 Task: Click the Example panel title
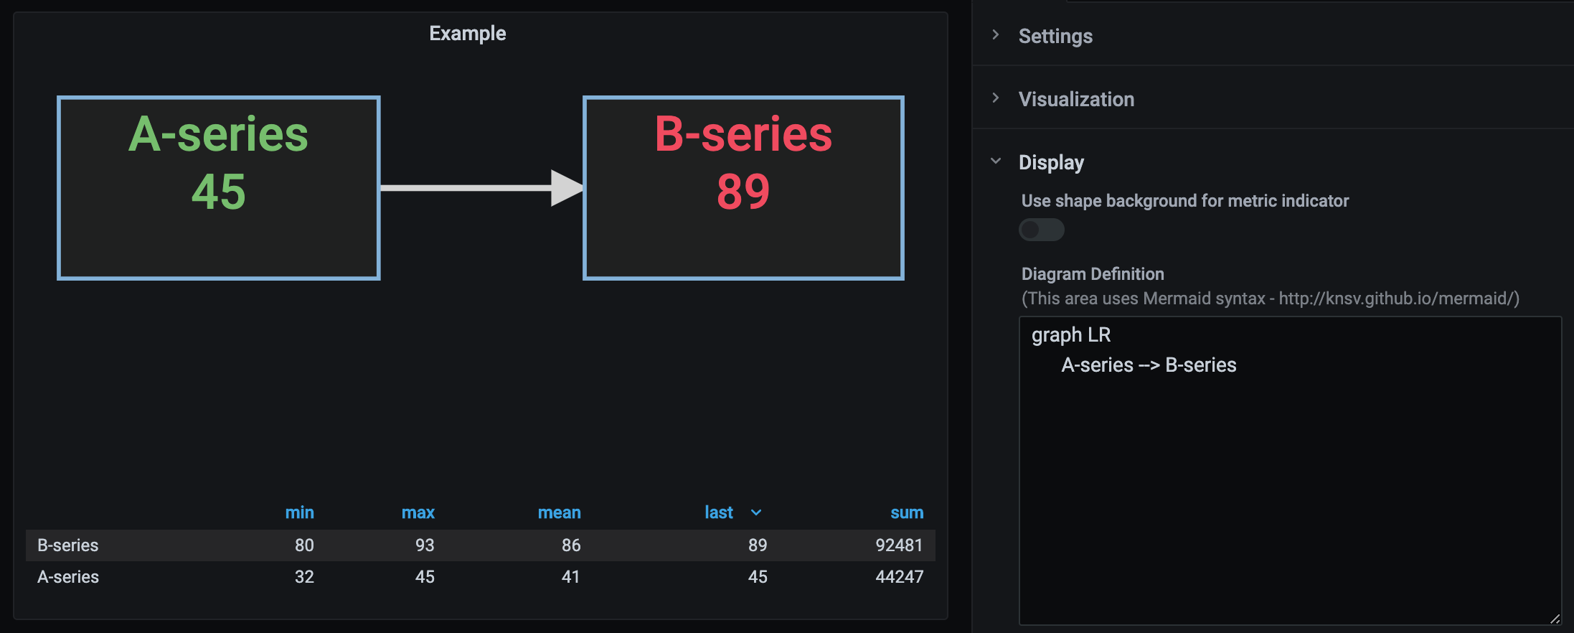click(468, 34)
